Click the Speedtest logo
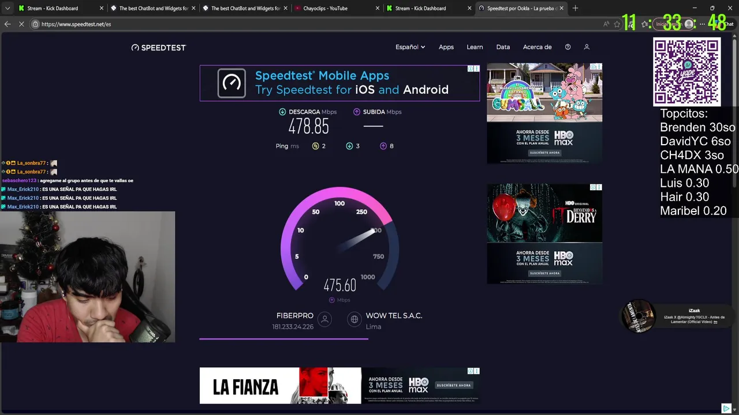Image resolution: width=739 pixels, height=415 pixels. (158, 47)
